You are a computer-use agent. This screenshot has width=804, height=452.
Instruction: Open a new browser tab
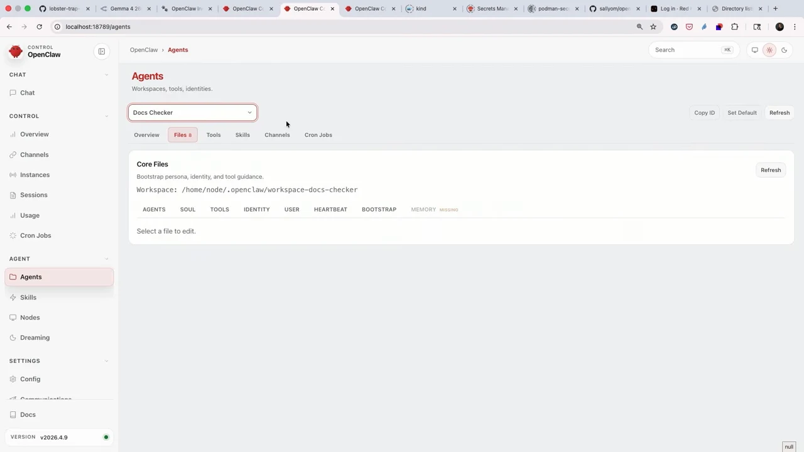click(x=775, y=9)
